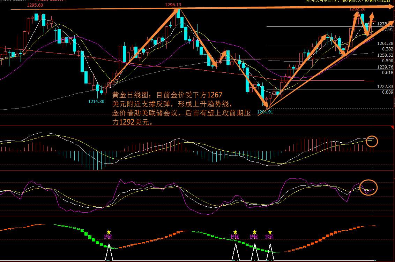Select the 0.618 retracement ratio label
Viewport: 395px width, 262px height.
click(387, 73)
